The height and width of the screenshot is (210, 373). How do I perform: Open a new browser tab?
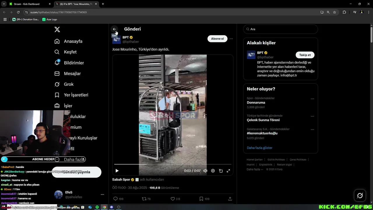[x=103, y=4]
